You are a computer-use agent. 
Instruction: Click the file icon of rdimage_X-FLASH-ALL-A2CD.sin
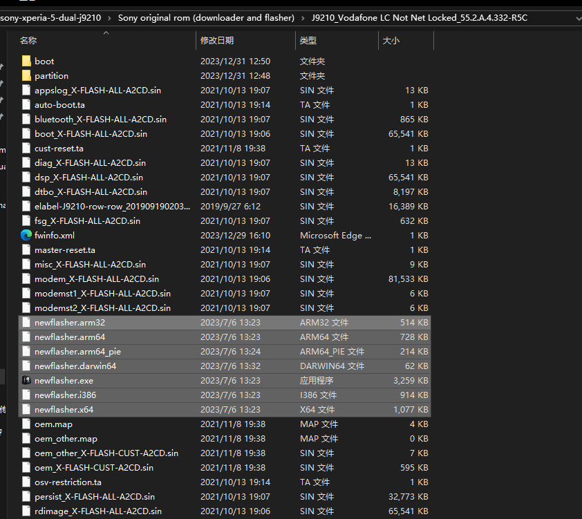click(26, 511)
